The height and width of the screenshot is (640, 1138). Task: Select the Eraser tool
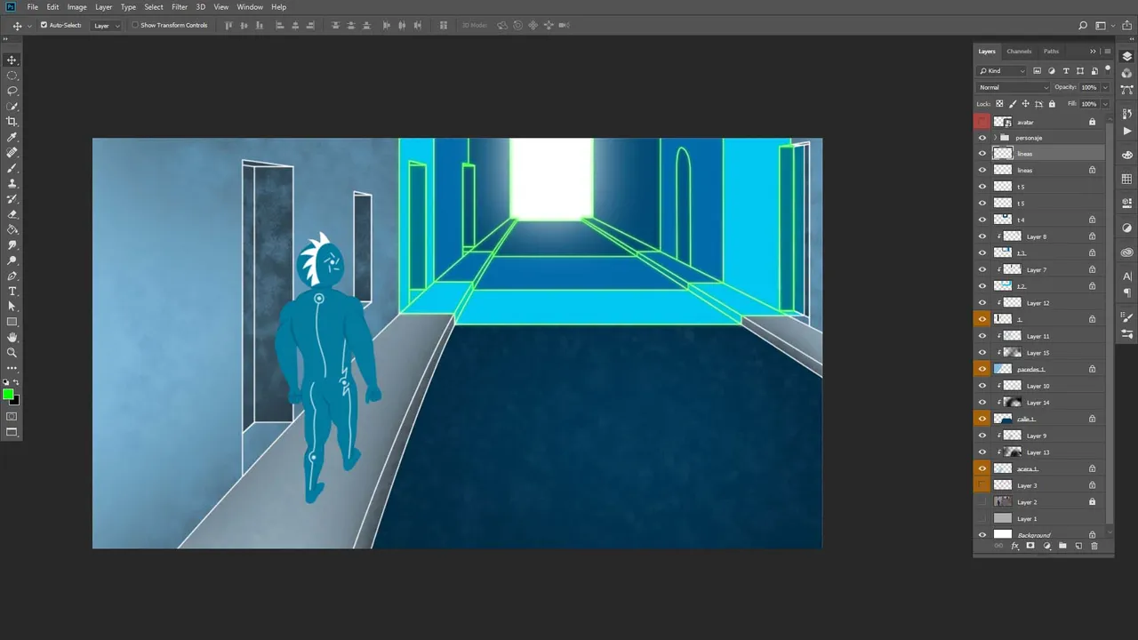[12, 214]
